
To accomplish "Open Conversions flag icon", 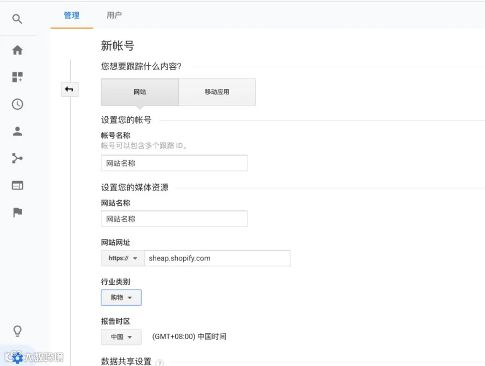I will tap(18, 213).
